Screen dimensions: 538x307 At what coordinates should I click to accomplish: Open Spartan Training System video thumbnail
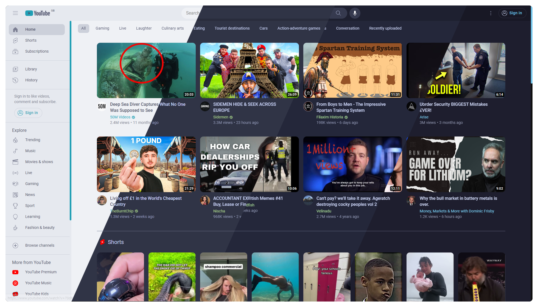pos(352,70)
